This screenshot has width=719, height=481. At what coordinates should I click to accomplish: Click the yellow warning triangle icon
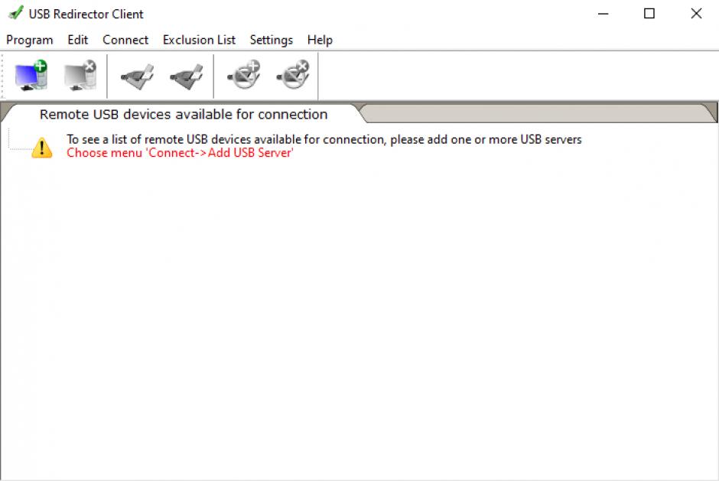pyautogui.click(x=42, y=148)
